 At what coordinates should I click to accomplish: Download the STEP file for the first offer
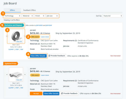17,49
